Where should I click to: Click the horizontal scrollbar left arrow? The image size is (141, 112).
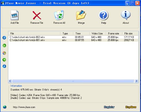[x=10, y=81]
